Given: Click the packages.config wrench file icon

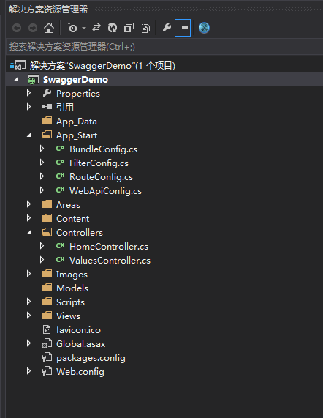Looking at the screenshot, I should [47, 357].
